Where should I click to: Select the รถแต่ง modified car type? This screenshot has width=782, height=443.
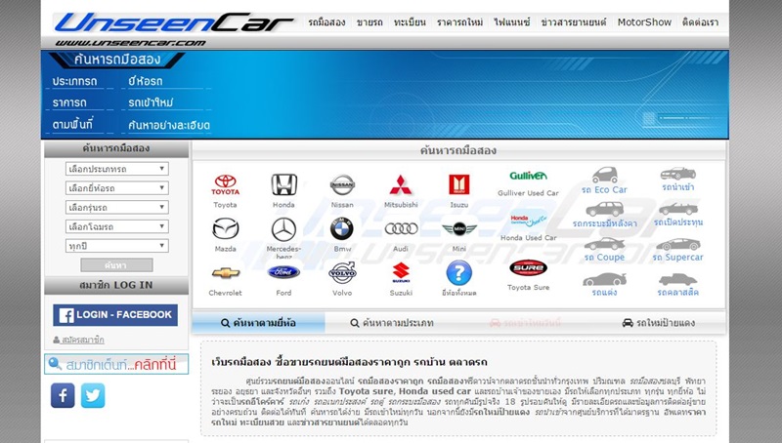[604, 285]
